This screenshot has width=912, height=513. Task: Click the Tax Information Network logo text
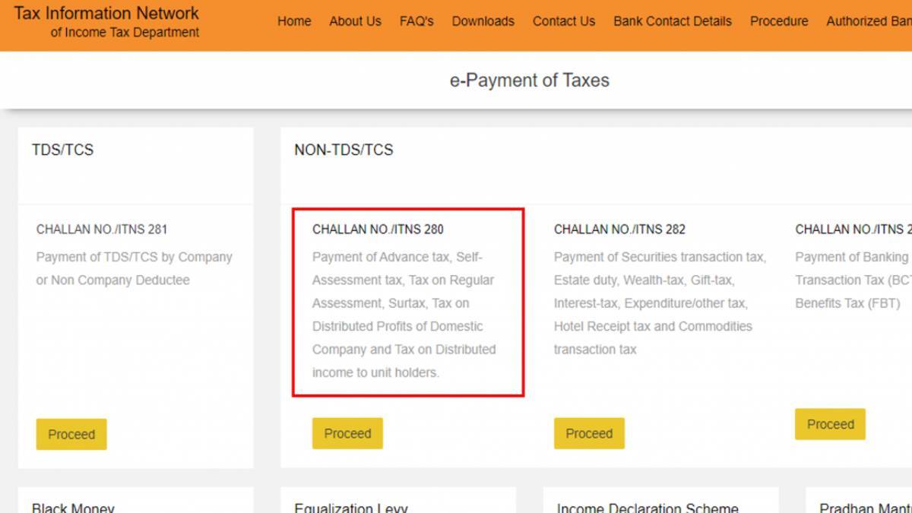point(107,14)
